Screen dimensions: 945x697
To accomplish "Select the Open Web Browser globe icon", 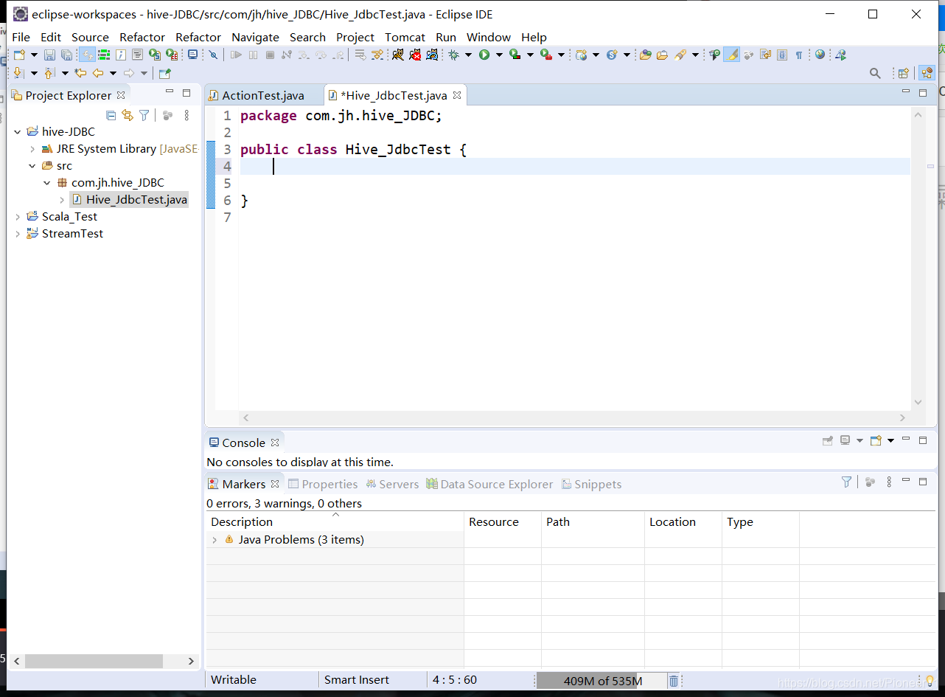I will point(820,55).
